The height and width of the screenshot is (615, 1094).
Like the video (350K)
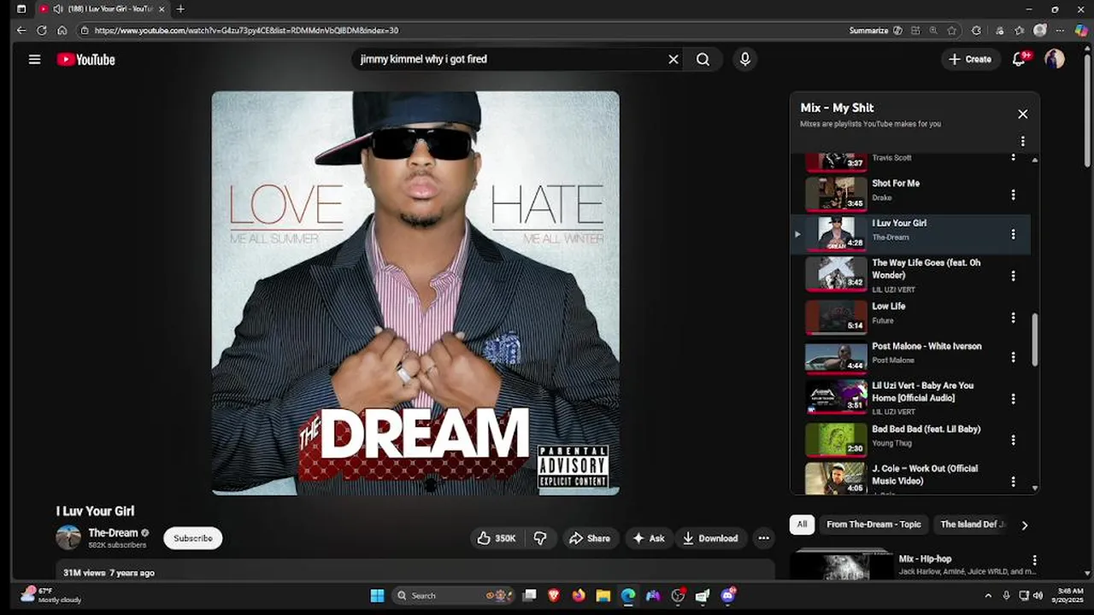coord(497,538)
